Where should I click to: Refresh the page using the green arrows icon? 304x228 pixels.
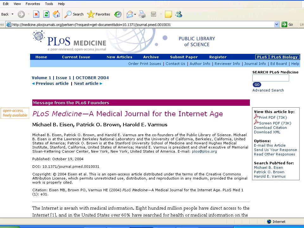click(46, 14)
